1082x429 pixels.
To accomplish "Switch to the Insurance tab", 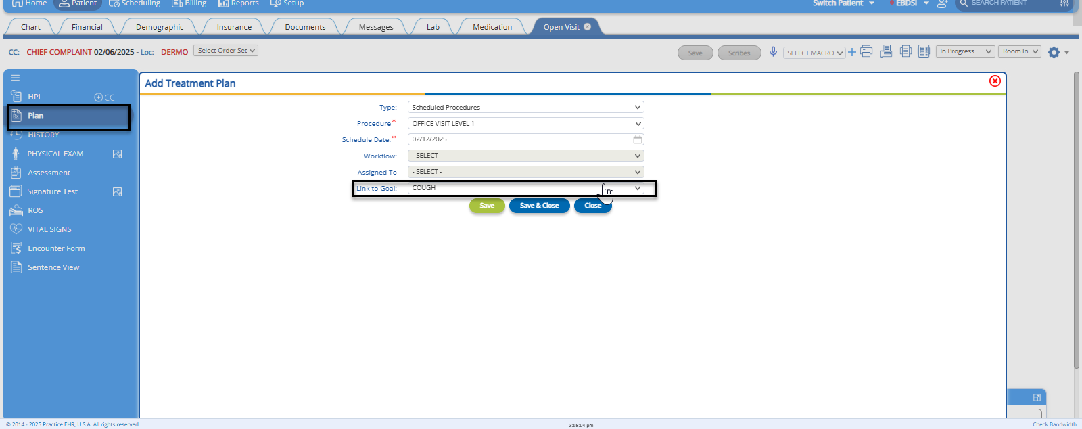I will [234, 27].
